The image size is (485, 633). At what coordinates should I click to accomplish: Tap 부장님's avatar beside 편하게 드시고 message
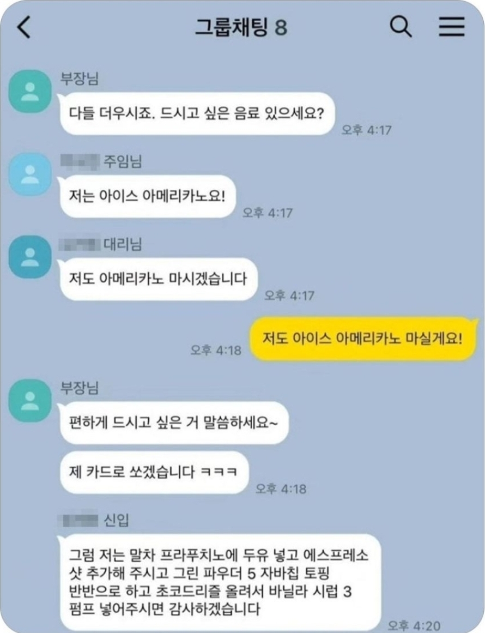coord(30,401)
